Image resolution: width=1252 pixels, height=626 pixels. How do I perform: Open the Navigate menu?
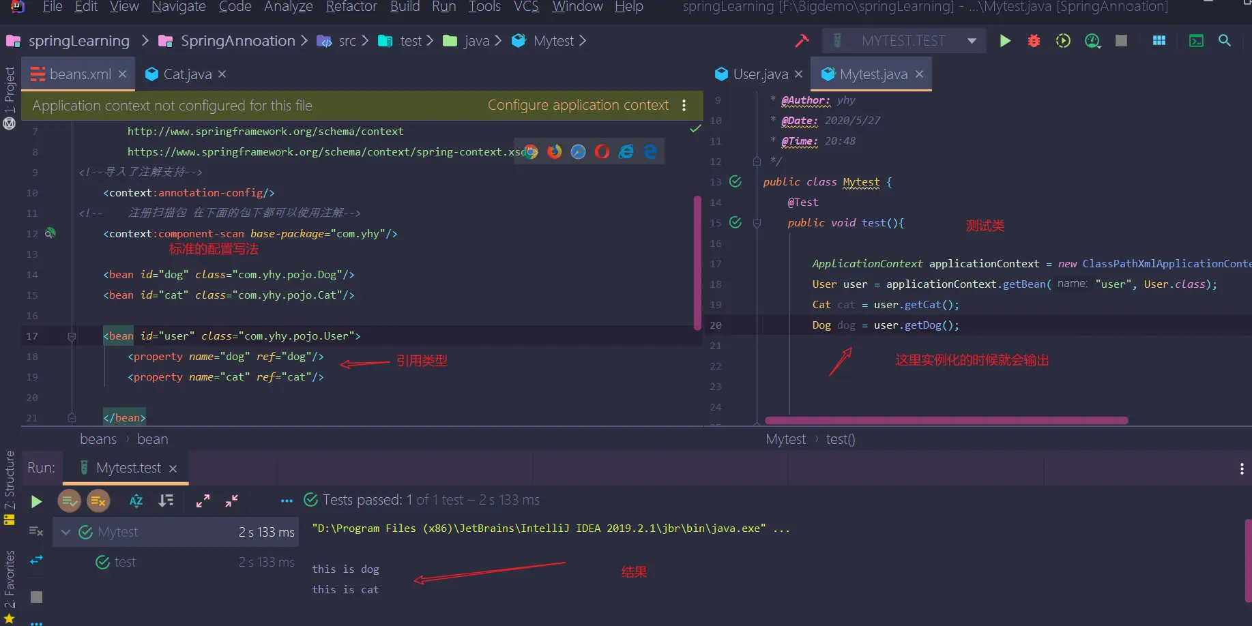pos(179,7)
